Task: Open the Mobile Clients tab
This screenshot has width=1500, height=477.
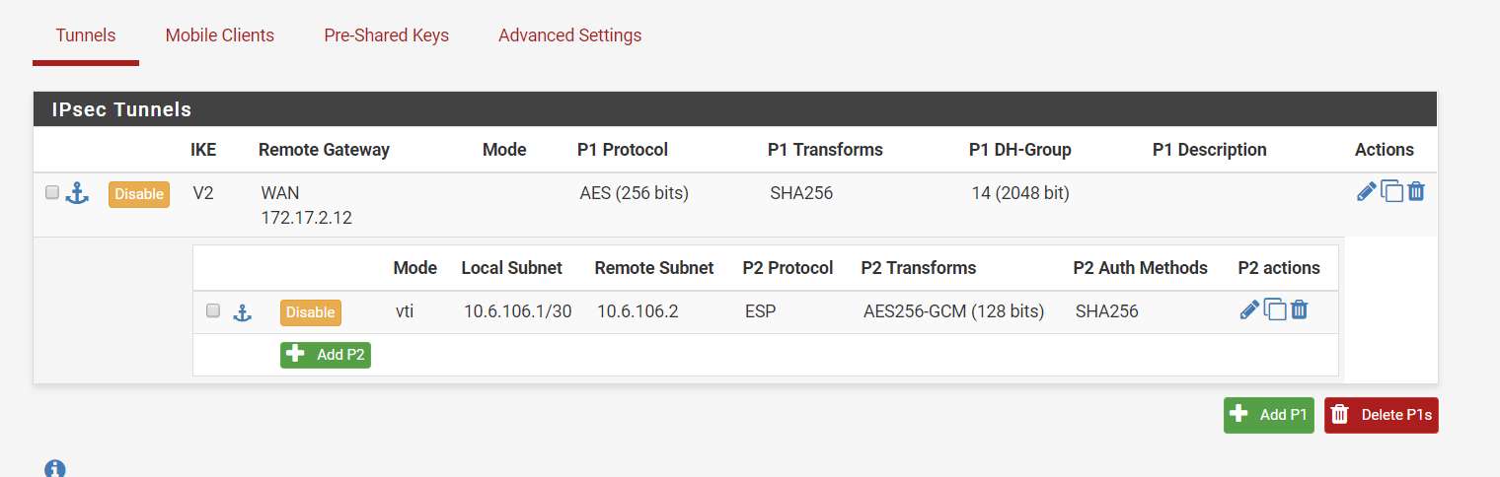Action: coord(220,35)
